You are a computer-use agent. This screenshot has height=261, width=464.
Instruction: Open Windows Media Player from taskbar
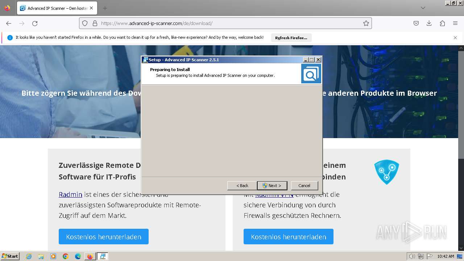click(53, 256)
